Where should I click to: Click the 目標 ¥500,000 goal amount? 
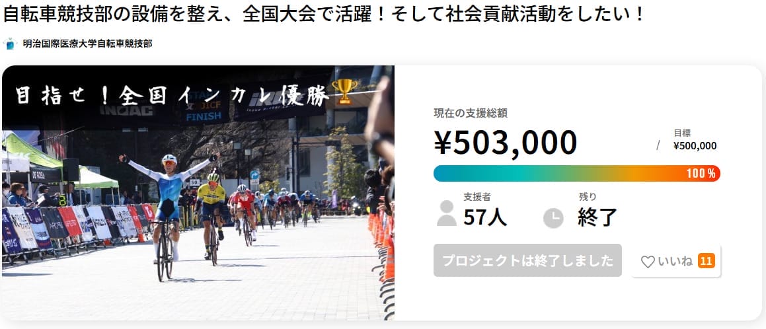(695, 139)
